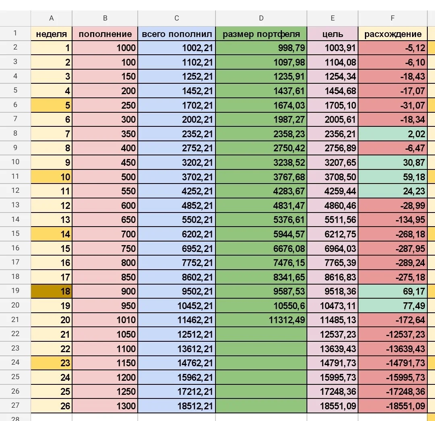The image size is (435, 421).
Task: Click the select-all corner box
Action: click(15, 18)
